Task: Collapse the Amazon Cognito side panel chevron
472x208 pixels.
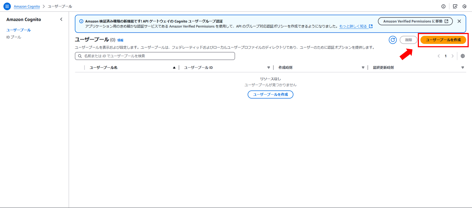Action: coord(61,19)
